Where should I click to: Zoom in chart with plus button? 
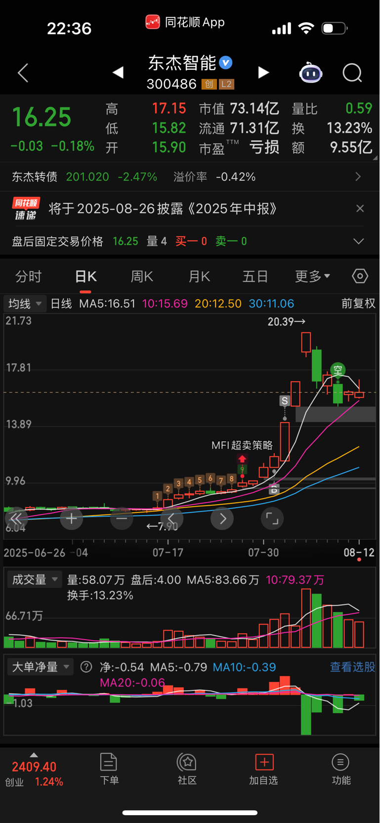(72, 519)
